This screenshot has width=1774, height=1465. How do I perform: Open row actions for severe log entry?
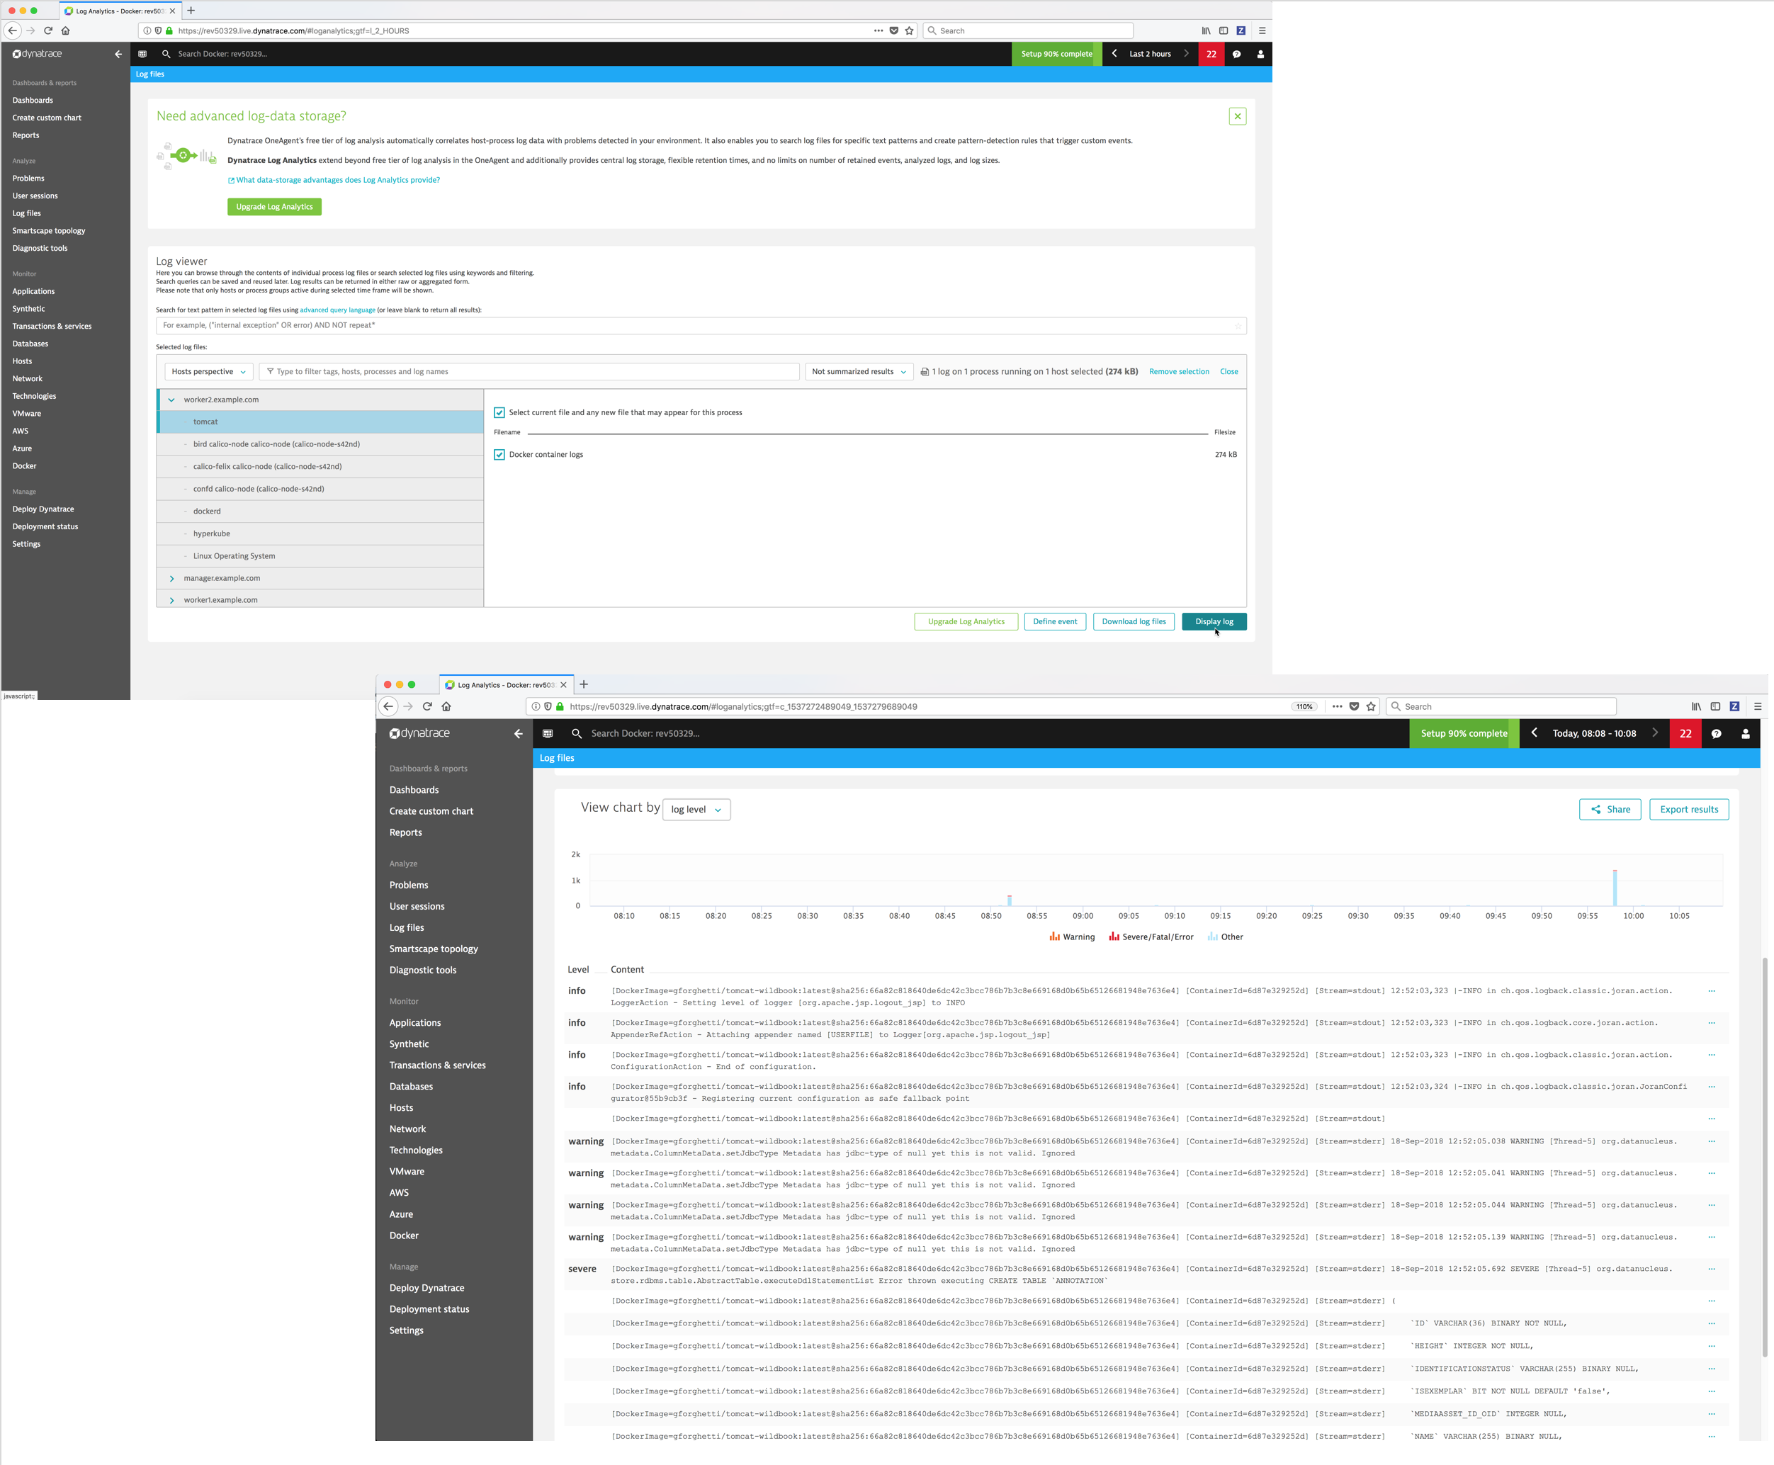[x=1712, y=1268]
